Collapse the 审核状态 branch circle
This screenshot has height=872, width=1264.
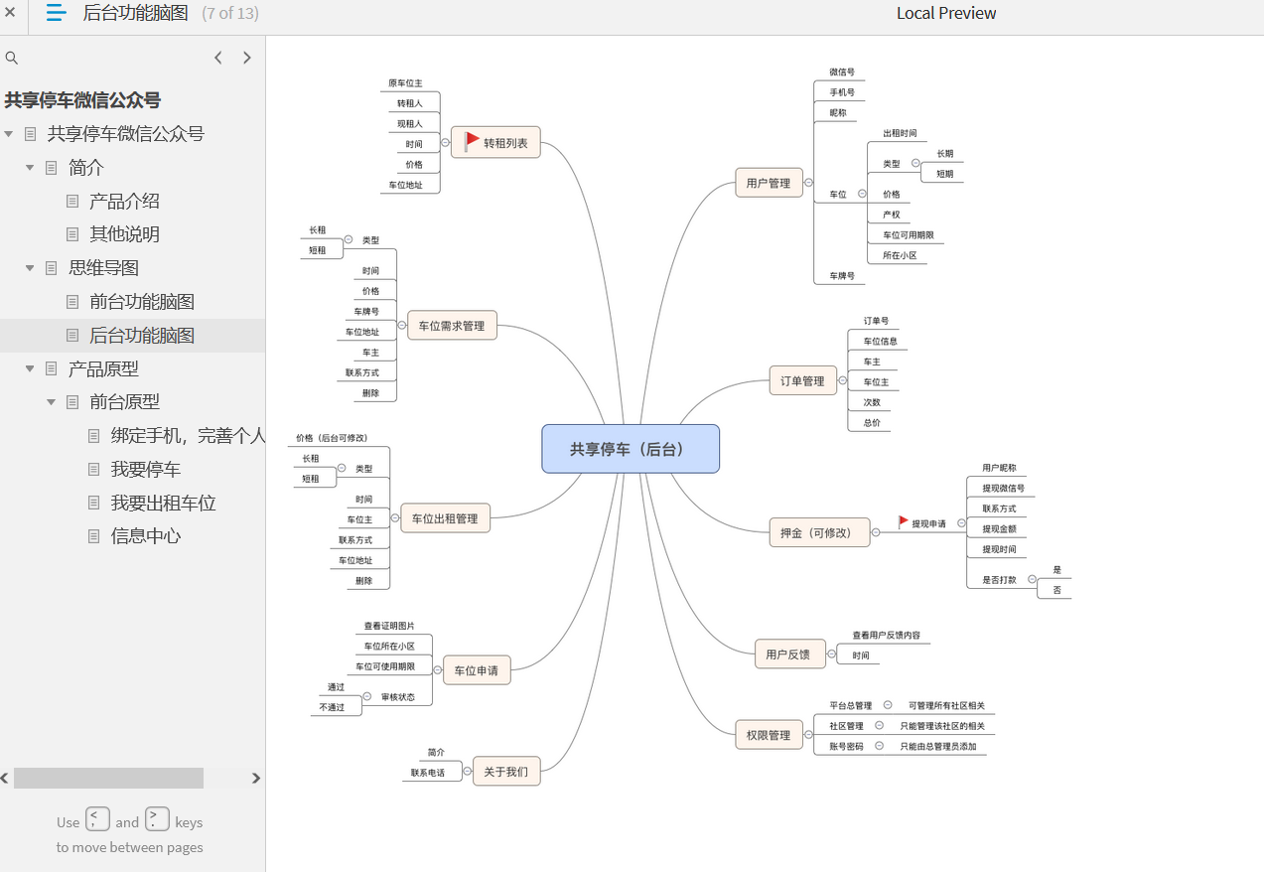click(367, 696)
